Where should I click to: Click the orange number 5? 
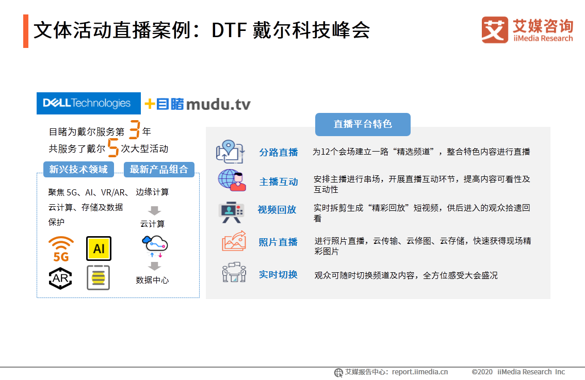pyautogui.click(x=113, y=147)
